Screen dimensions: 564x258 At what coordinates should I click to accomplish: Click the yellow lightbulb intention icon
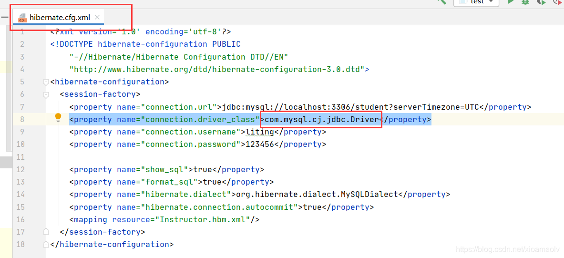[58, 118]
